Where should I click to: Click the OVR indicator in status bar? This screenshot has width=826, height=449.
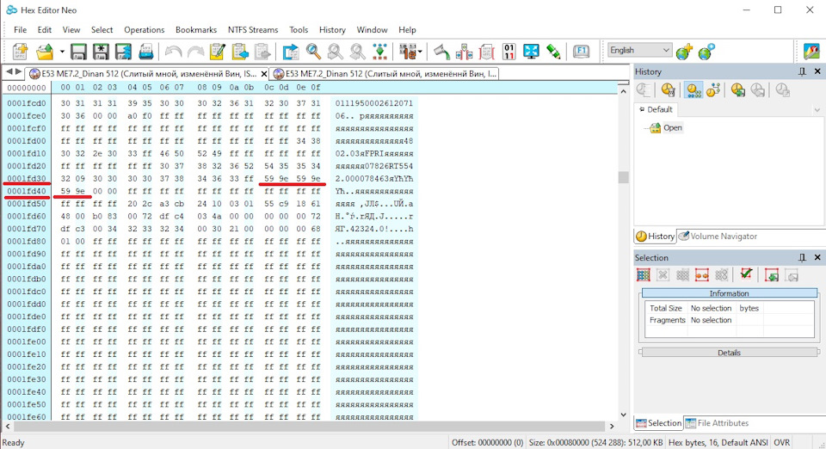pos(782,443)
